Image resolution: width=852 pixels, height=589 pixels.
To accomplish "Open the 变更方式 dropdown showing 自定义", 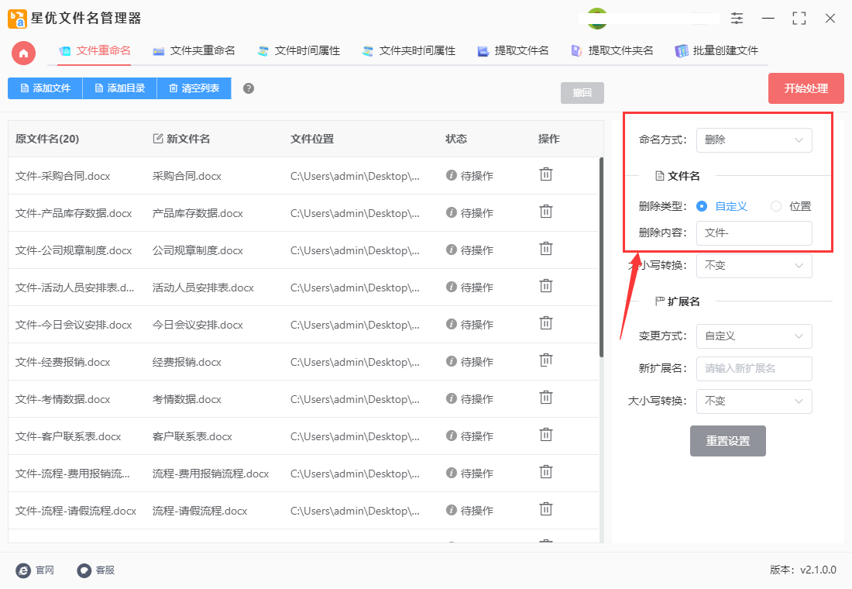I will click(x=754, y=336).
